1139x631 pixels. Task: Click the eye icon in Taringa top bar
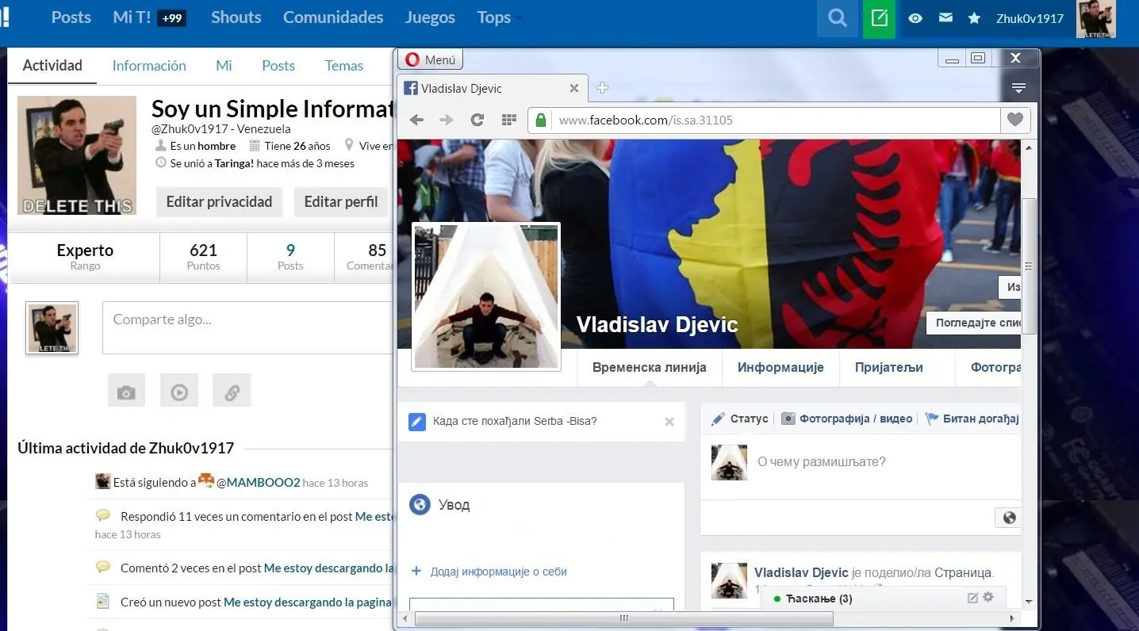pyautogui.click(x=915, y=18)
